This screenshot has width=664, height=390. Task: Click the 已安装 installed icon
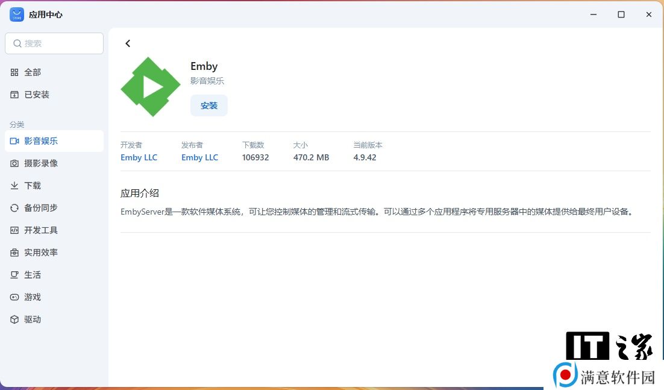(14, 95)
